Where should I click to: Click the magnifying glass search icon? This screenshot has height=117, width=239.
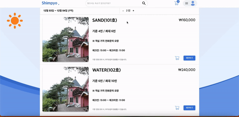(144, 3)
